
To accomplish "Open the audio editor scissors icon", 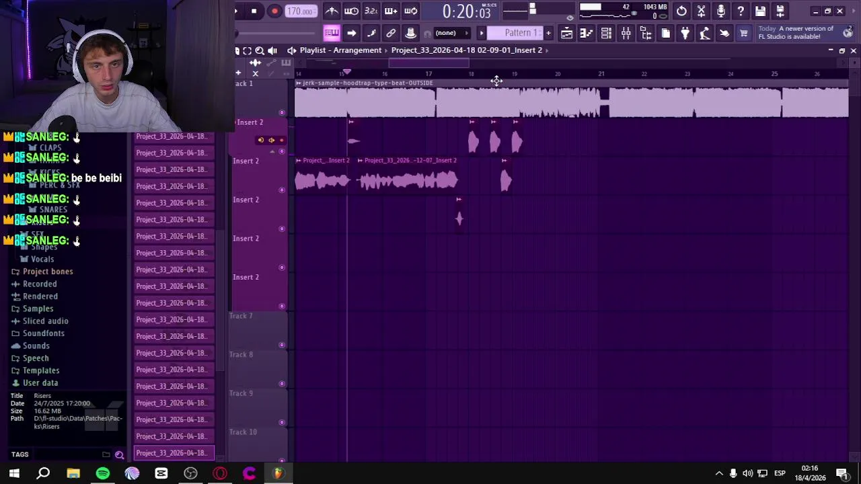I will pos(701,11).
